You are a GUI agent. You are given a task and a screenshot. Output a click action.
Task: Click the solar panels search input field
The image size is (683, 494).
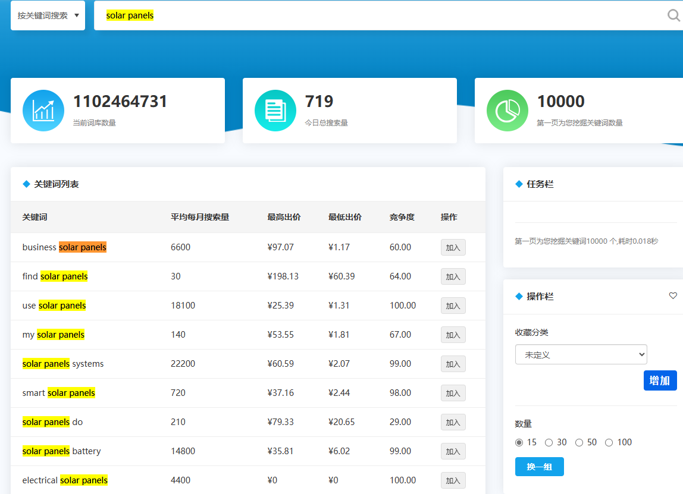tap(381, 15)
